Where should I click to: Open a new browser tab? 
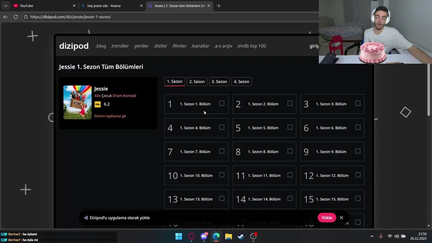(x=219, y=6)
